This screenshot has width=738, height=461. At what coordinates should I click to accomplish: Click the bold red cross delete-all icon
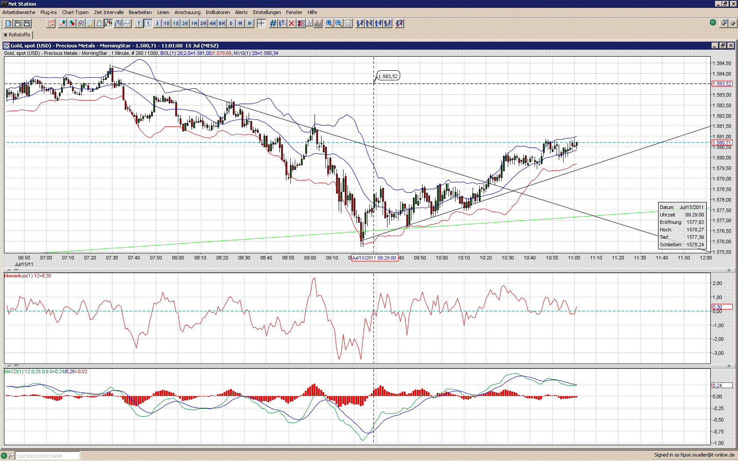click(x=300, y=23)
